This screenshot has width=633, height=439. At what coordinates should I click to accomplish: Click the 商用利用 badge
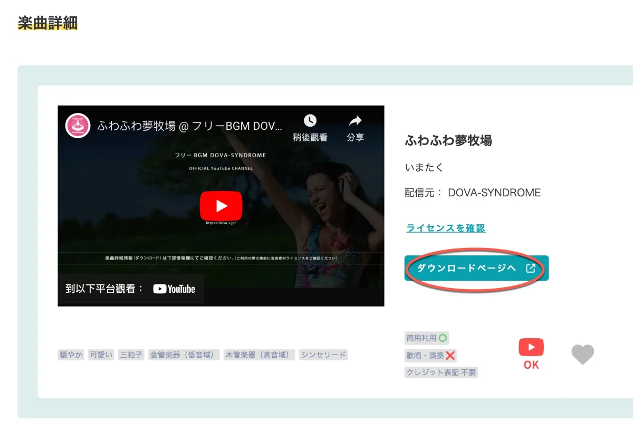click(427, 338)
